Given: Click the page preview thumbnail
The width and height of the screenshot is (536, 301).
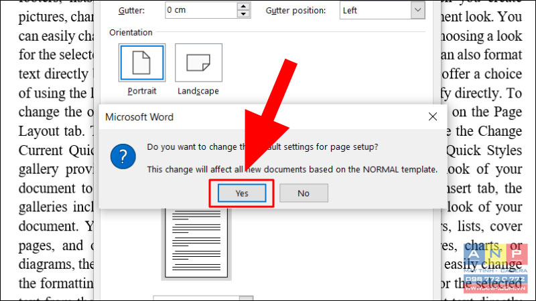Looking at the screenshot, I should point(196,243).
